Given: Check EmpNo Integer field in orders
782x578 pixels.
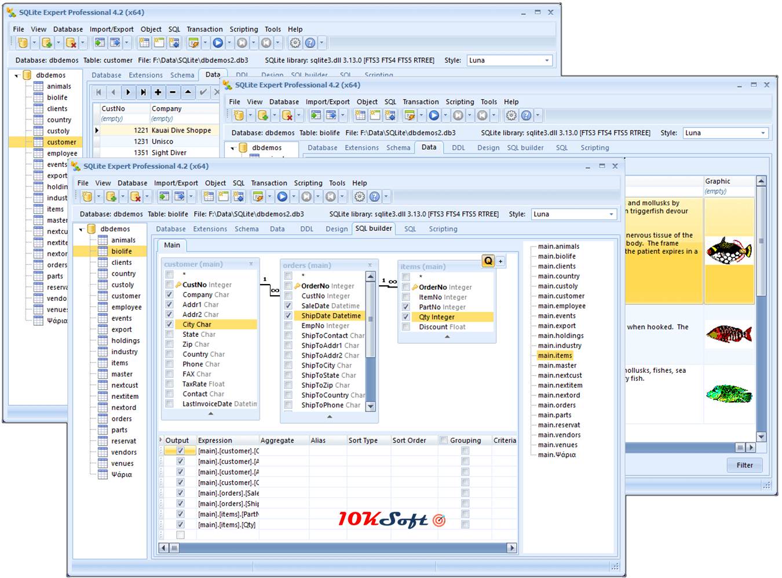Looking at the screenshot, I should (288, 325).
